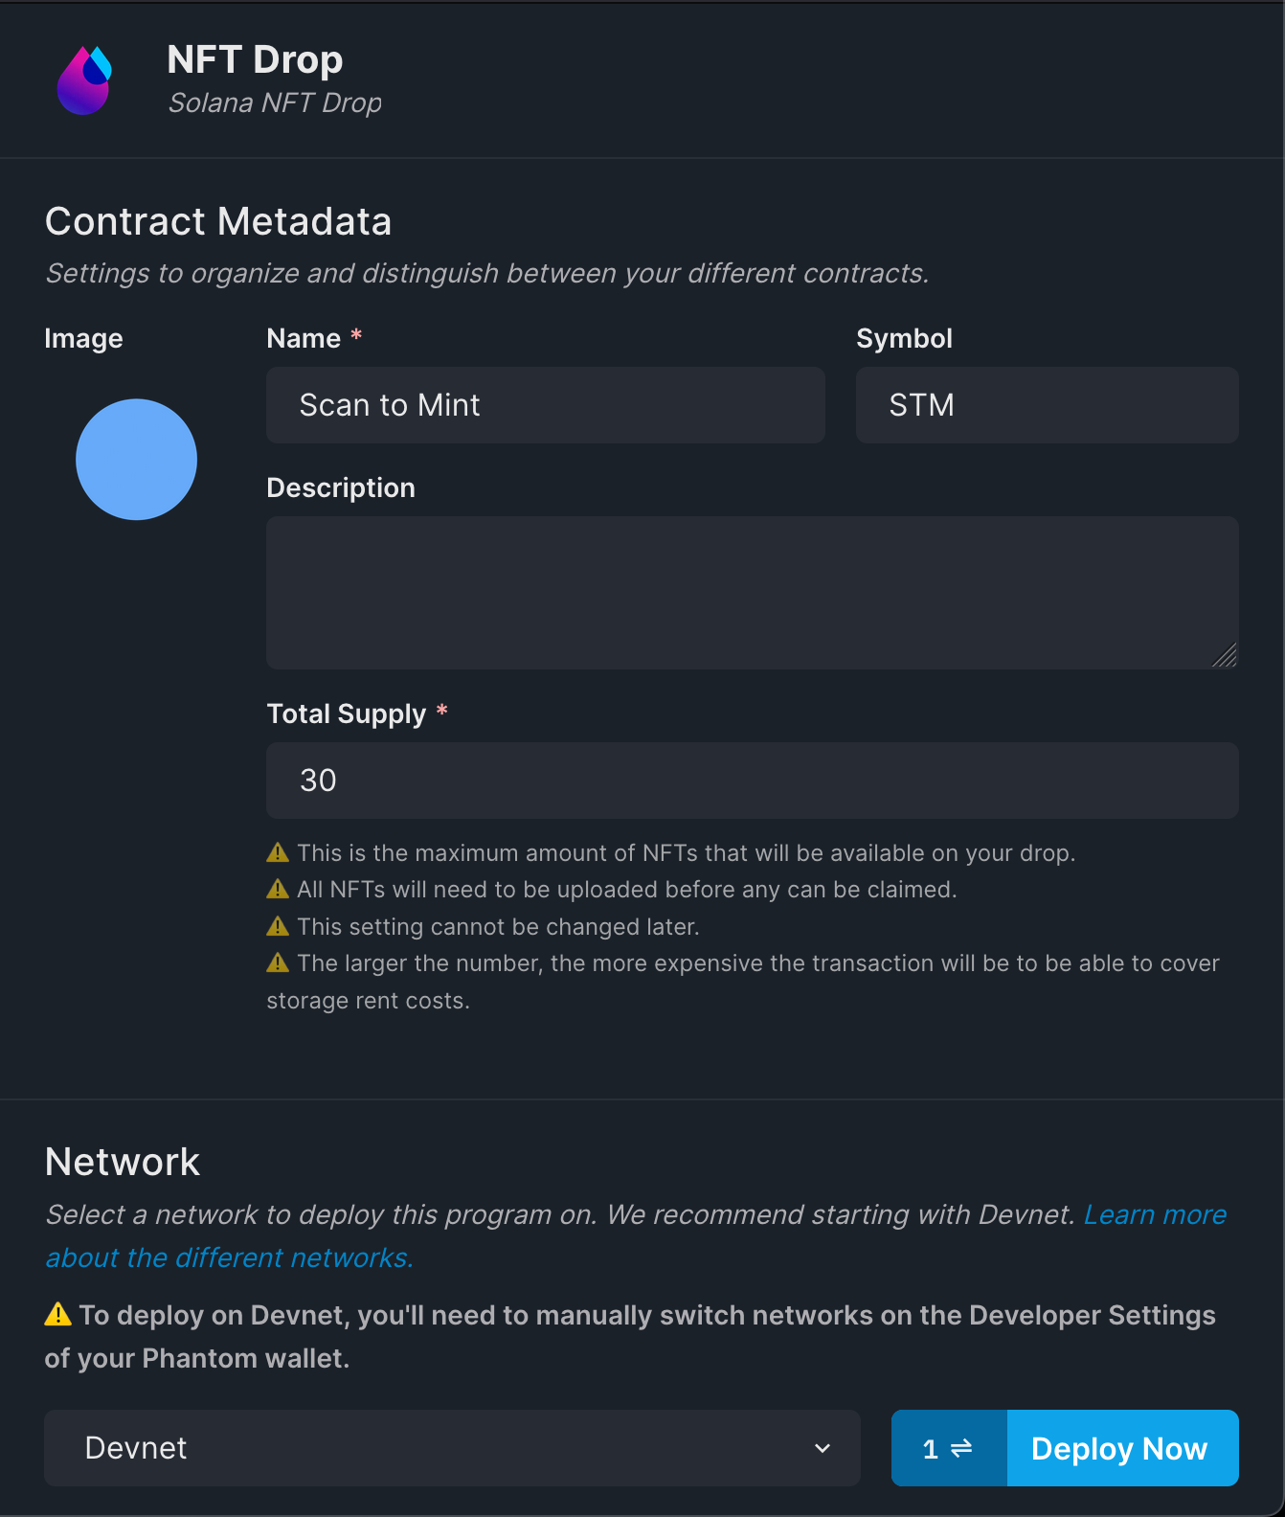Click the yellow warning icon by Devnet deploy notice
The width and height of the screenshot is (1285, 1517).
(58, 1314)
